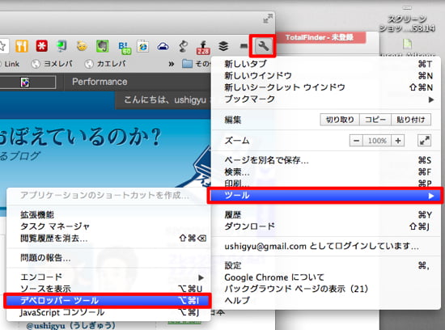445x330 pixels.
Task: Open 履歴 menu item
Action: 326,215
